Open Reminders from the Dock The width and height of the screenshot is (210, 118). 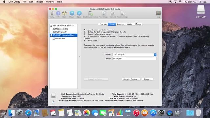[x=70, y=113]
